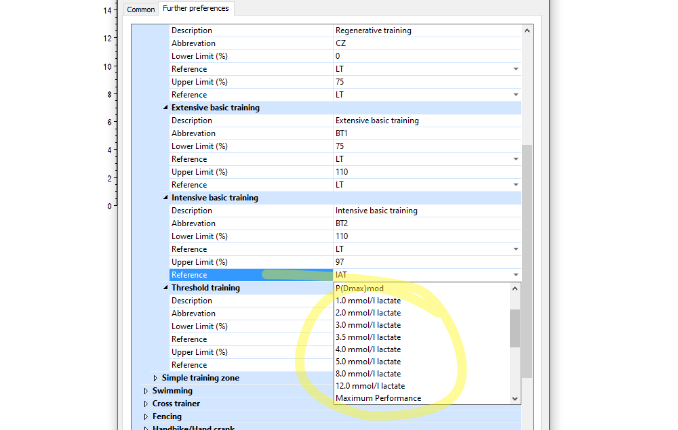Edit Upper Limit value 97 field
The height and width of the screenshot is (430, 678).
point(427,262)
